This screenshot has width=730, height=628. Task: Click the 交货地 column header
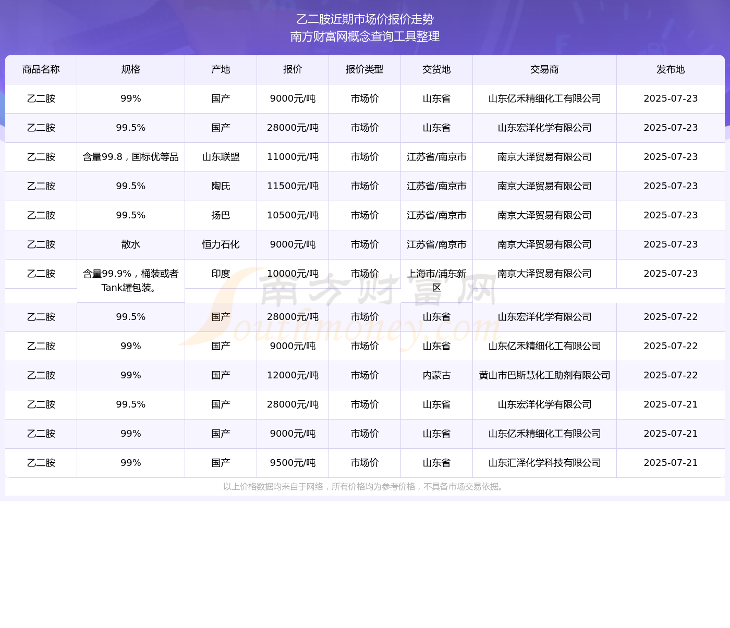coord(436,69)
